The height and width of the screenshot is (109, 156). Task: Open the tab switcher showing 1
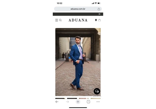tap(88, 102)
